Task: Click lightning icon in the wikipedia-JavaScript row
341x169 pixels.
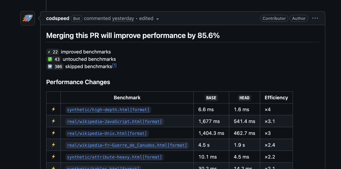Action: (53, 121)
